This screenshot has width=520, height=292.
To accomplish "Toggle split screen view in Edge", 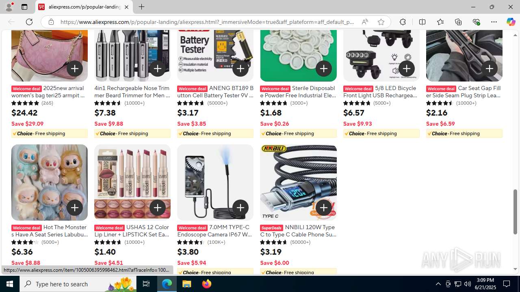I will 422,22.
